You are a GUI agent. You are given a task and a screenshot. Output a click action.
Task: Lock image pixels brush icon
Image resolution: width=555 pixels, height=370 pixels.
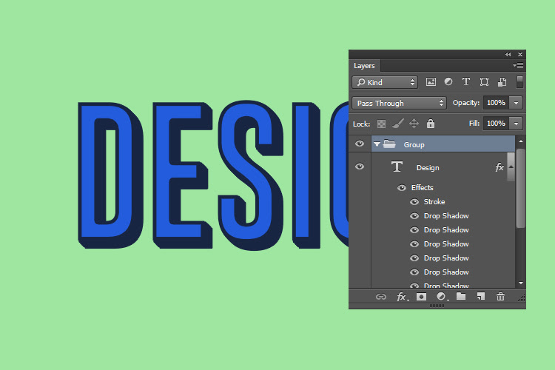398,124
